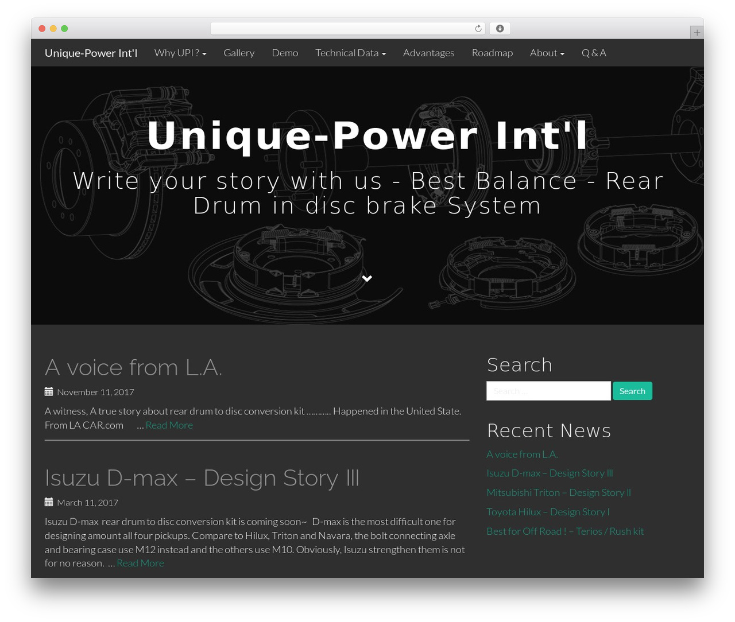Minimize the browser window with yellow button
This screenshot has width=735, height=622.
tap(53, 29)
